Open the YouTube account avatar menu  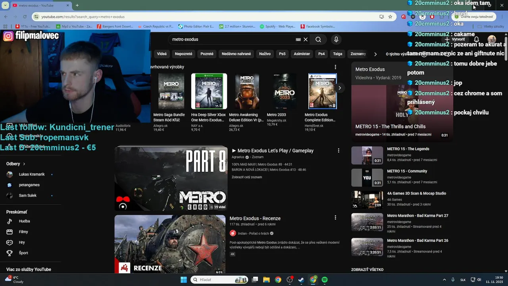click(x=492, y=39)
